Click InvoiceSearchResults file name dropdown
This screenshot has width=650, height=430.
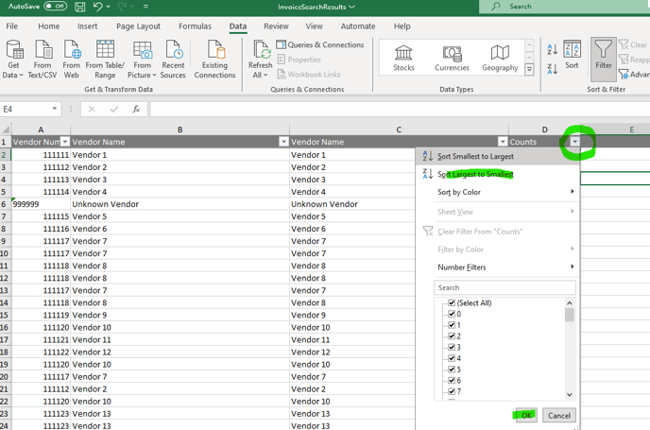point(316,7)
